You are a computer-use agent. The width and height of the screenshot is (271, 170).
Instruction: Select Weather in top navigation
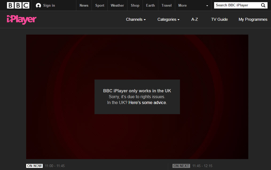click(x=117, y=5)
